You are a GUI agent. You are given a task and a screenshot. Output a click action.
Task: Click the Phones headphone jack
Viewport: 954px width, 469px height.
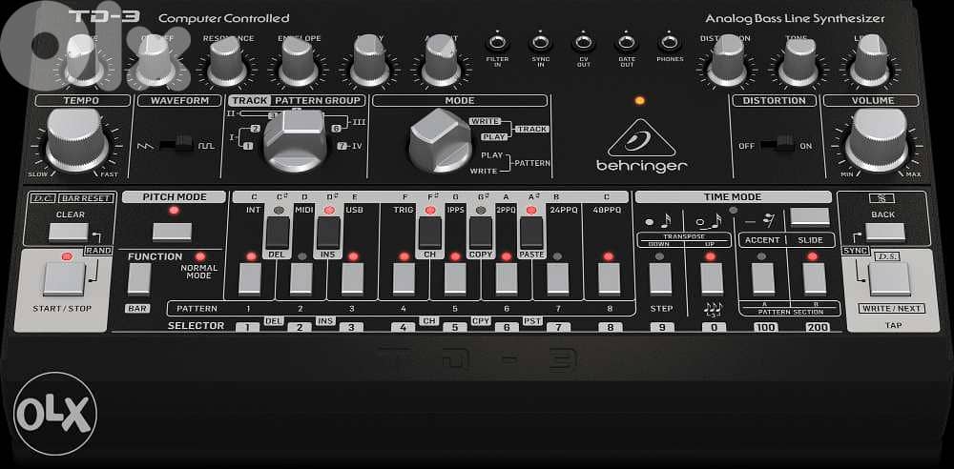670,43
